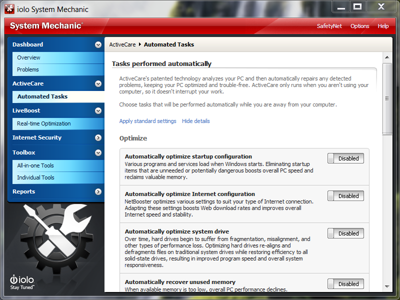Click the vertical scrollbar down arrow
This screenshot has height=300, width=400.
pyautogui.click(x=387, y=286)
